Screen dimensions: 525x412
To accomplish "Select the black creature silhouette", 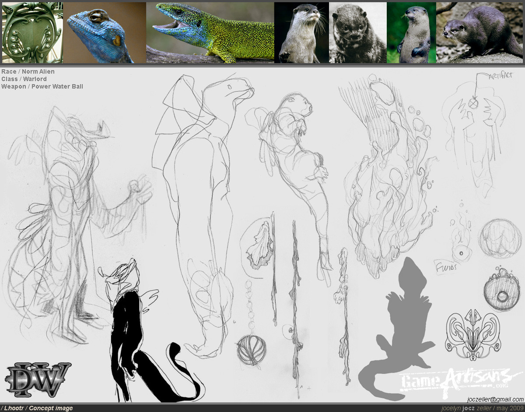I will [149, 331].
